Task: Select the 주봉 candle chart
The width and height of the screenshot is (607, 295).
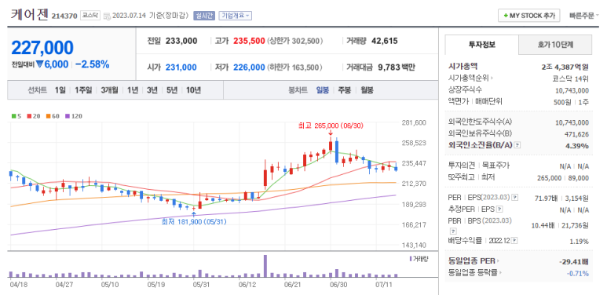Action: coord(345,90)
